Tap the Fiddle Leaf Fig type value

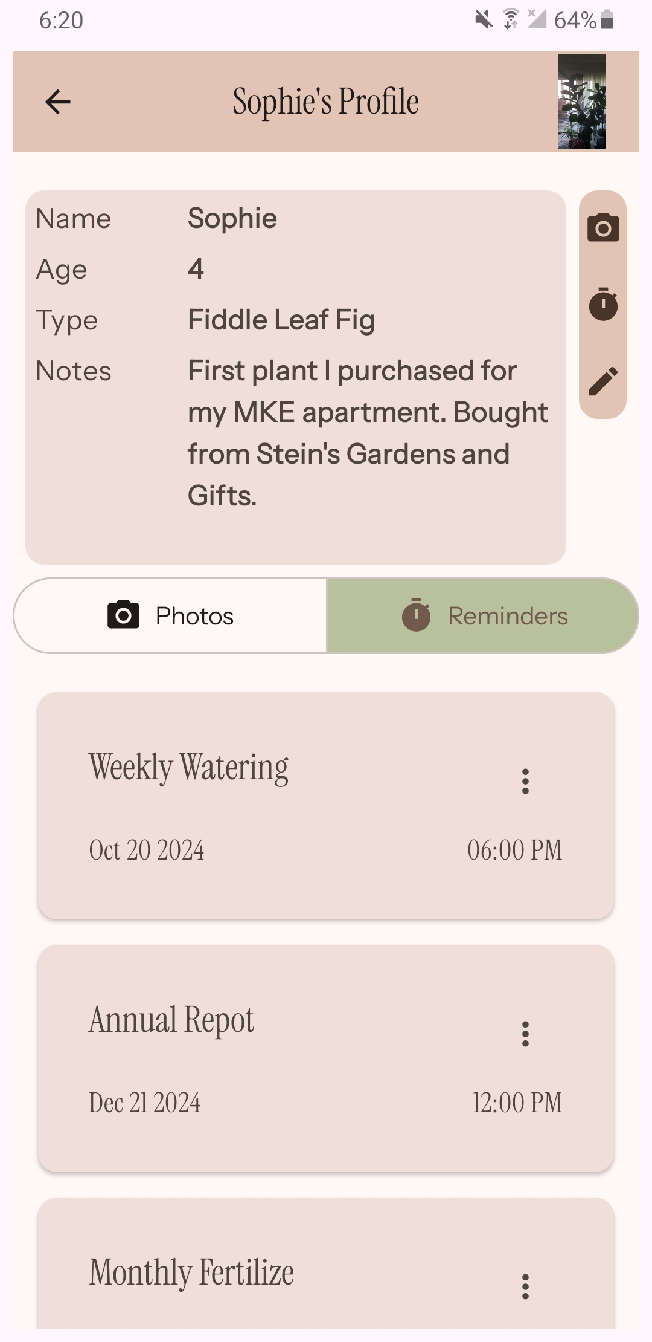point(281,320)
